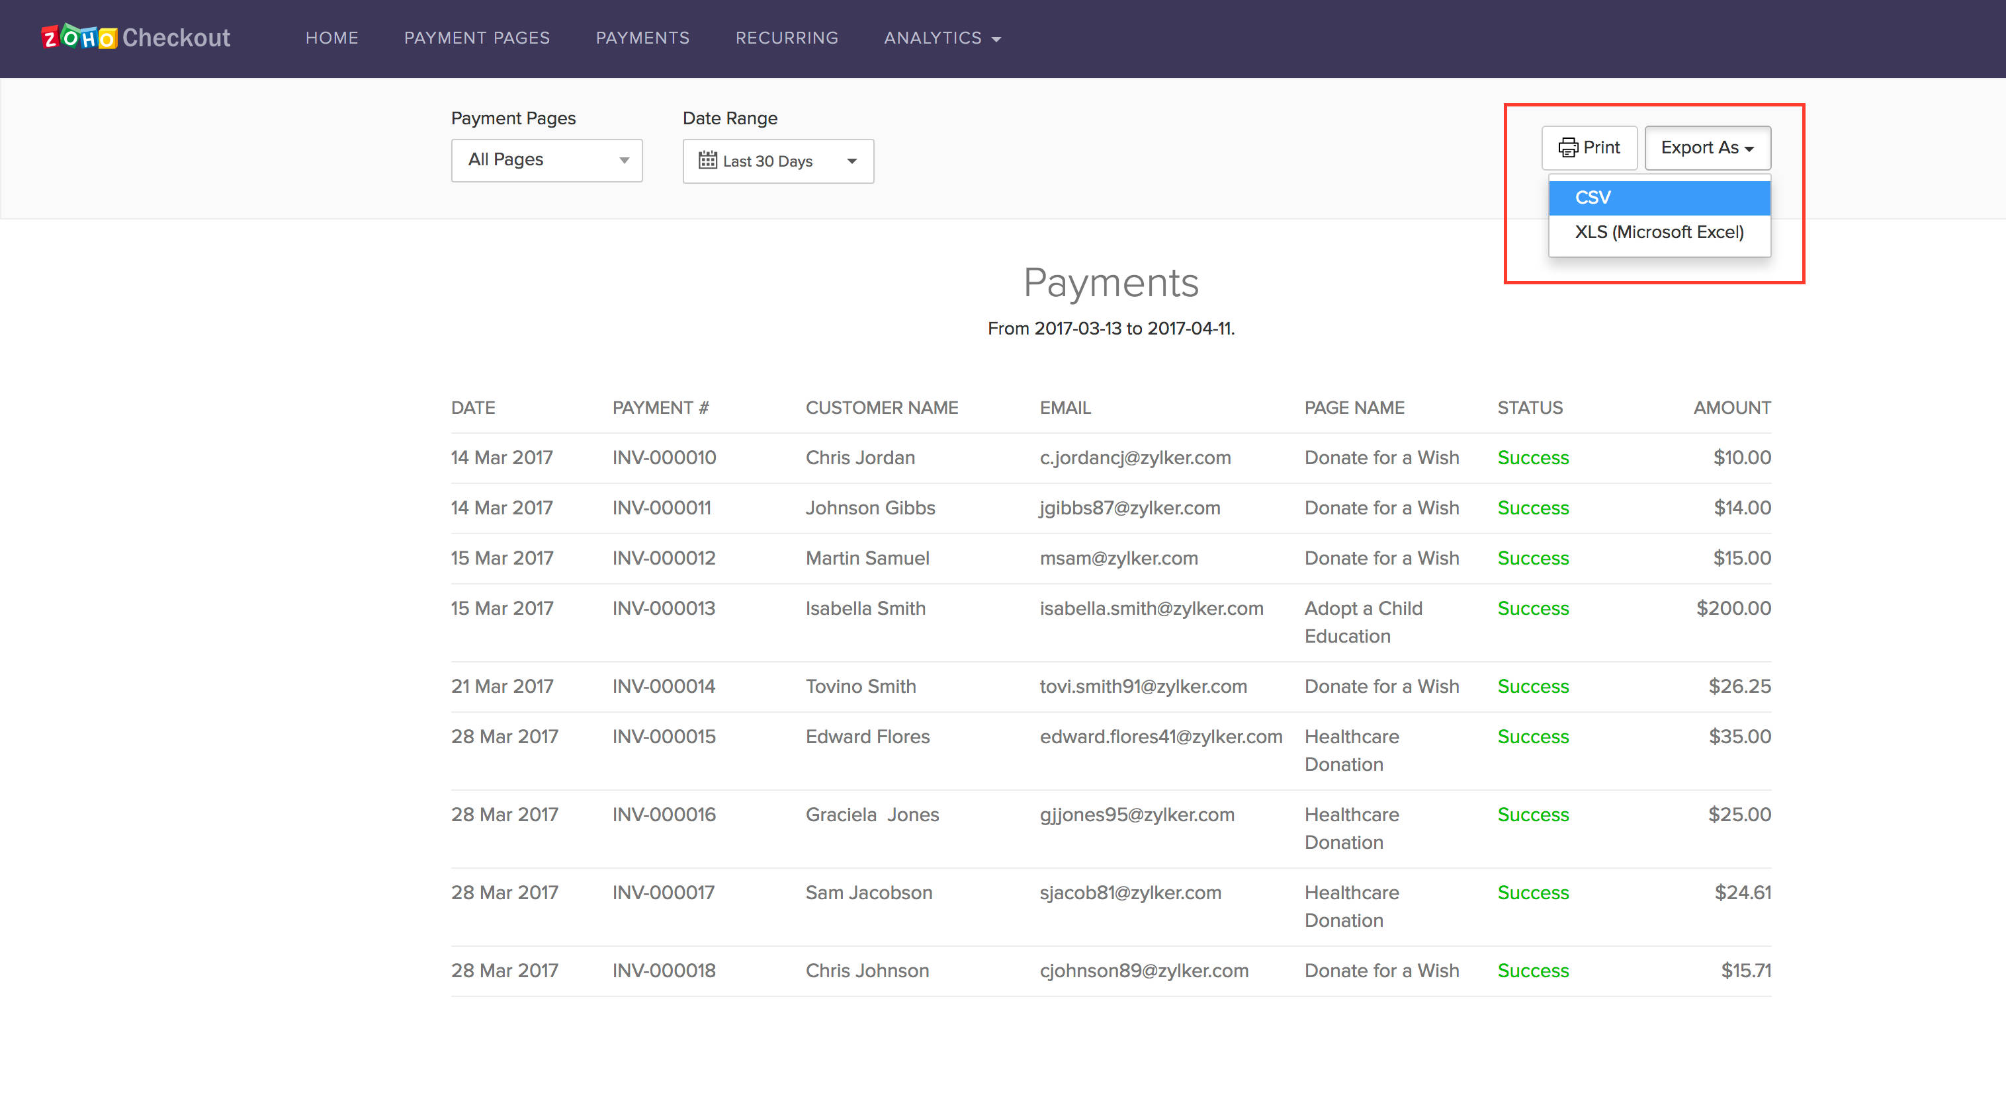Image resolution: width=2006 pixels, height=1120 pixels.
Task: Open the Export As dropdown menu
Action: point(1706,148)
